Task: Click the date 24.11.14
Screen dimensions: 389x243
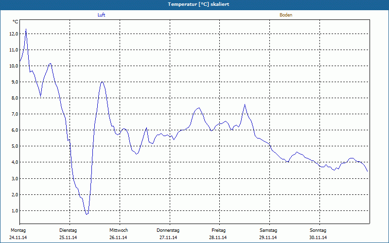Action: pyautogui.click(x=18, y=238)
